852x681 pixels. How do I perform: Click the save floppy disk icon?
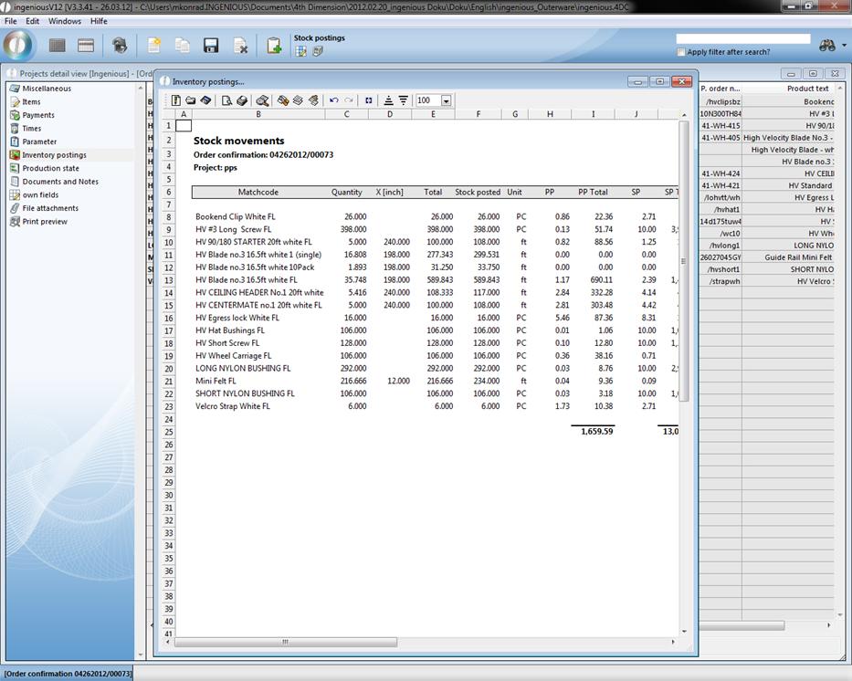(x=211, y=46)
